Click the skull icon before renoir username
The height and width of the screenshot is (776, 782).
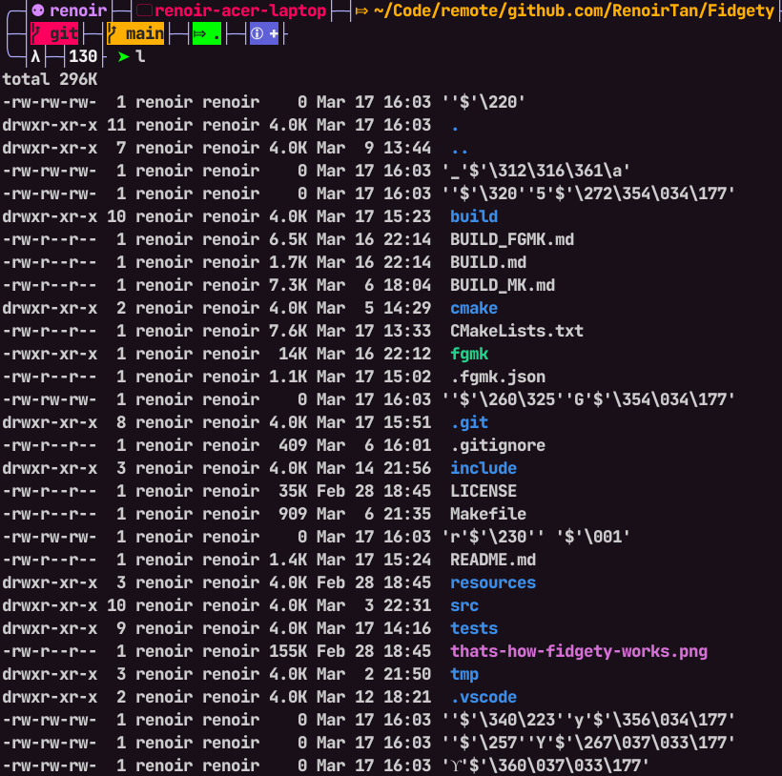[x=37, y=10]
